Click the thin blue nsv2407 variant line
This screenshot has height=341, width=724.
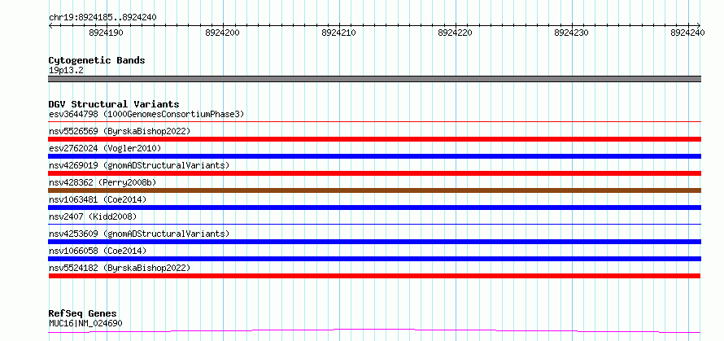click(x=374, y=225)
